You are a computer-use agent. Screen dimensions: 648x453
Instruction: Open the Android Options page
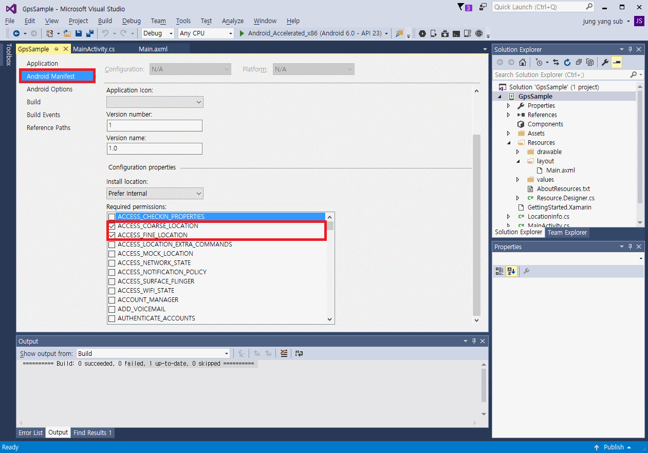50,89
